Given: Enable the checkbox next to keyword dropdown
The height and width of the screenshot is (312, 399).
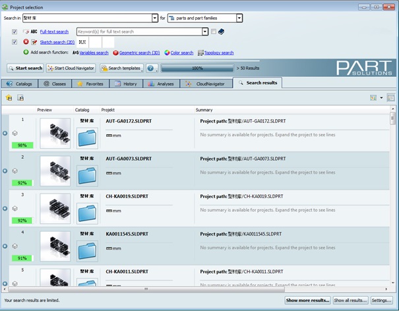Looking at the screenshot, I should point(213,32).
